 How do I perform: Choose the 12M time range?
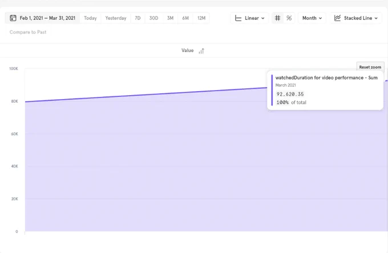[x=201, y=18]
